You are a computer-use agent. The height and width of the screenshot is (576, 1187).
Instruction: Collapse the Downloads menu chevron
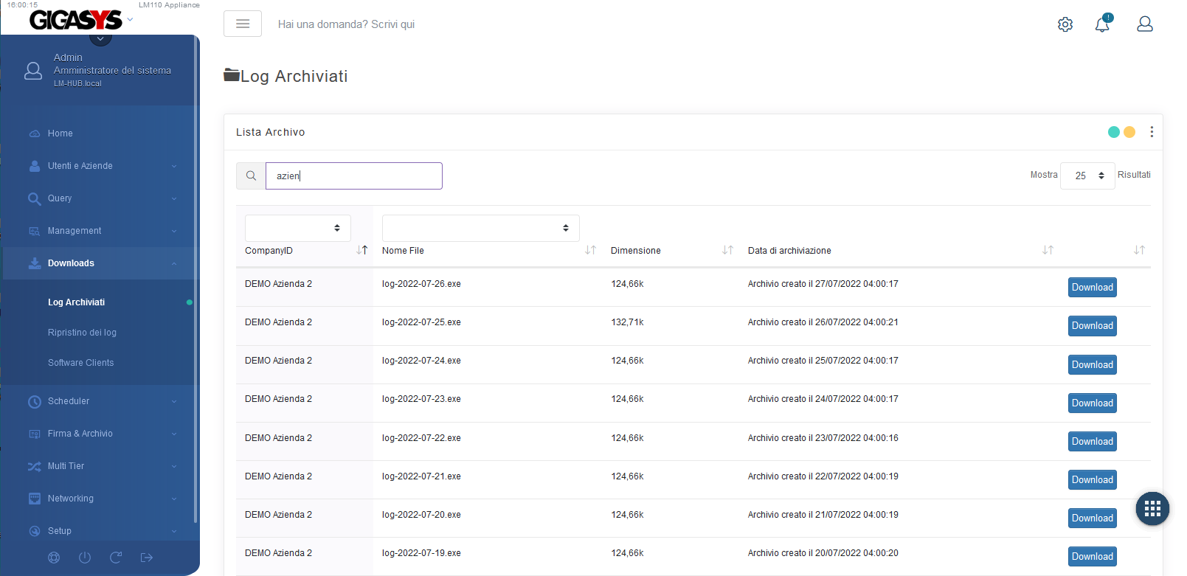(x=174, y=263)
